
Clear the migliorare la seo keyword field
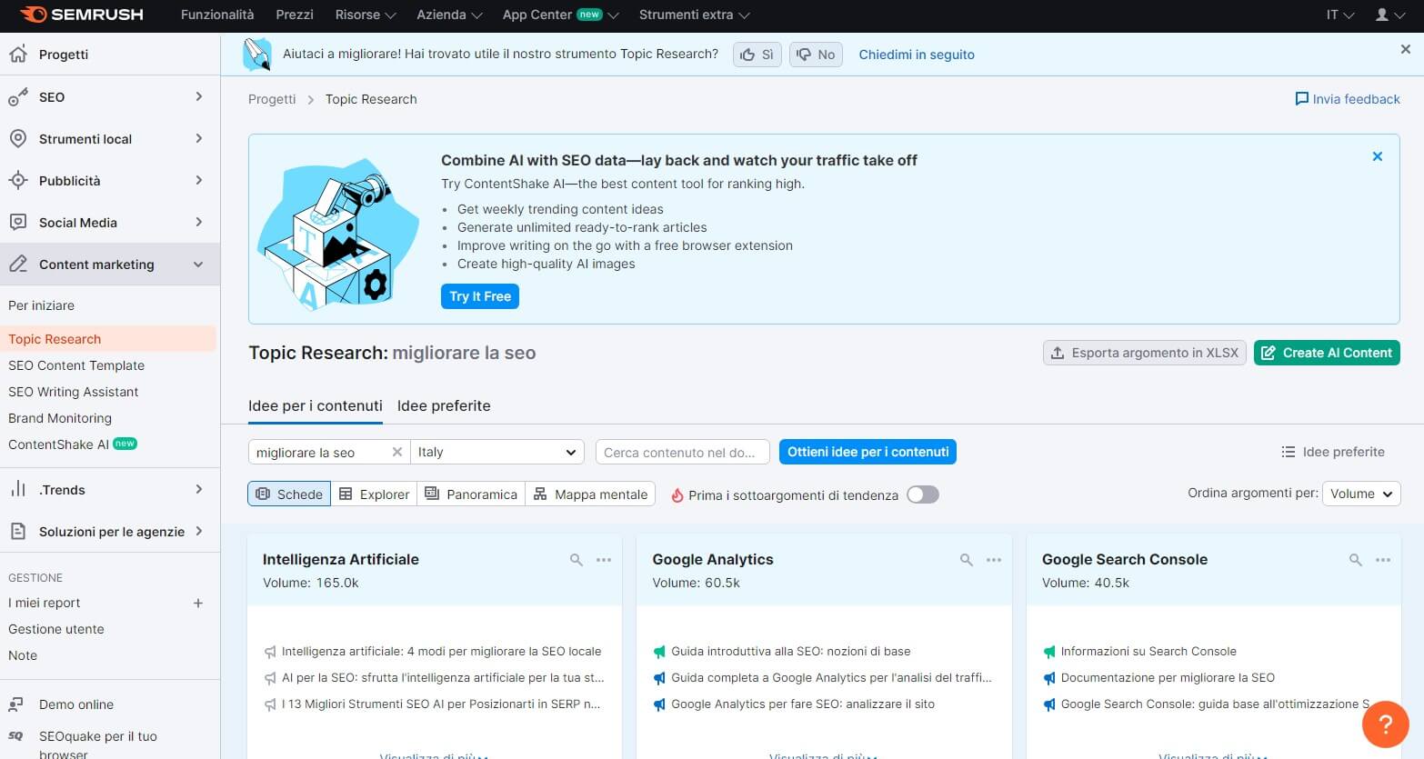(x=396, y=452)
